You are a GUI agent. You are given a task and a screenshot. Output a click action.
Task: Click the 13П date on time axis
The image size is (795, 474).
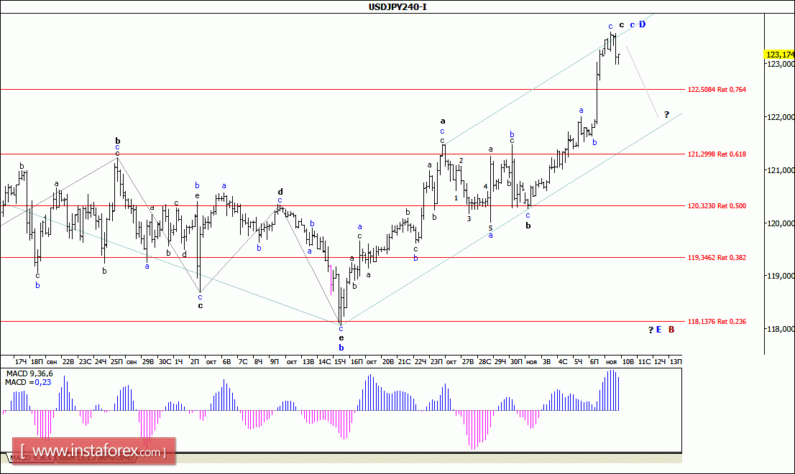[676, 361]
